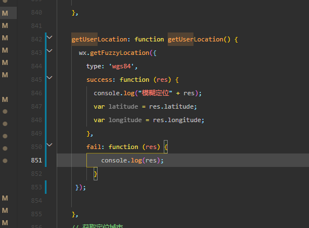Click line number 848 in the gutter
Viewport: 309px width, 228px height.
coord(36,120)
